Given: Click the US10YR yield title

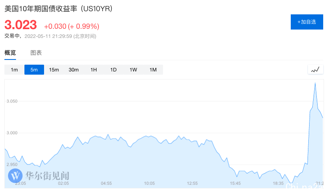Looking at the screenshot, I should 58,8.
